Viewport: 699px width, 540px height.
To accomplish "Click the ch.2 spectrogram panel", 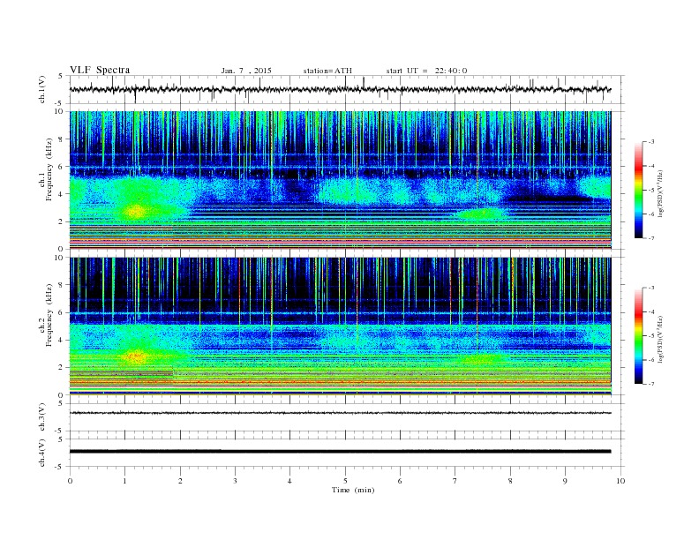I will 340,326.
